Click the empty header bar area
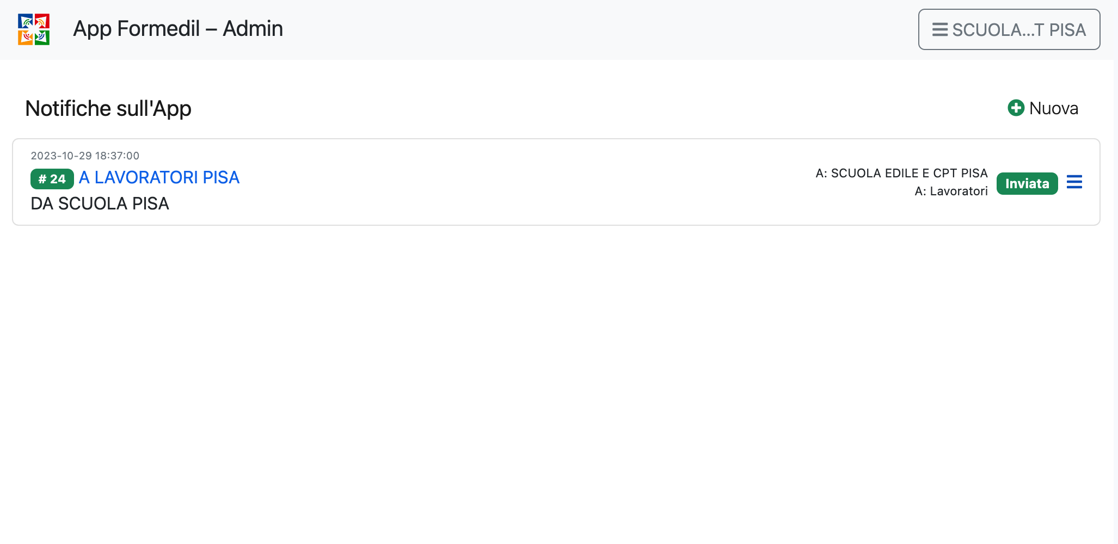This screenshot has height=544, width=1118. pyautogui.click(x=599, y=29)
